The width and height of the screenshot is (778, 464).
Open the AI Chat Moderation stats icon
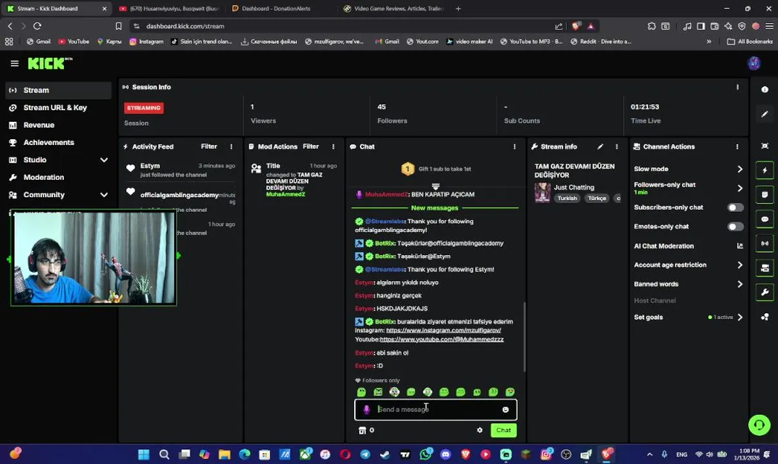click(740, 246)
